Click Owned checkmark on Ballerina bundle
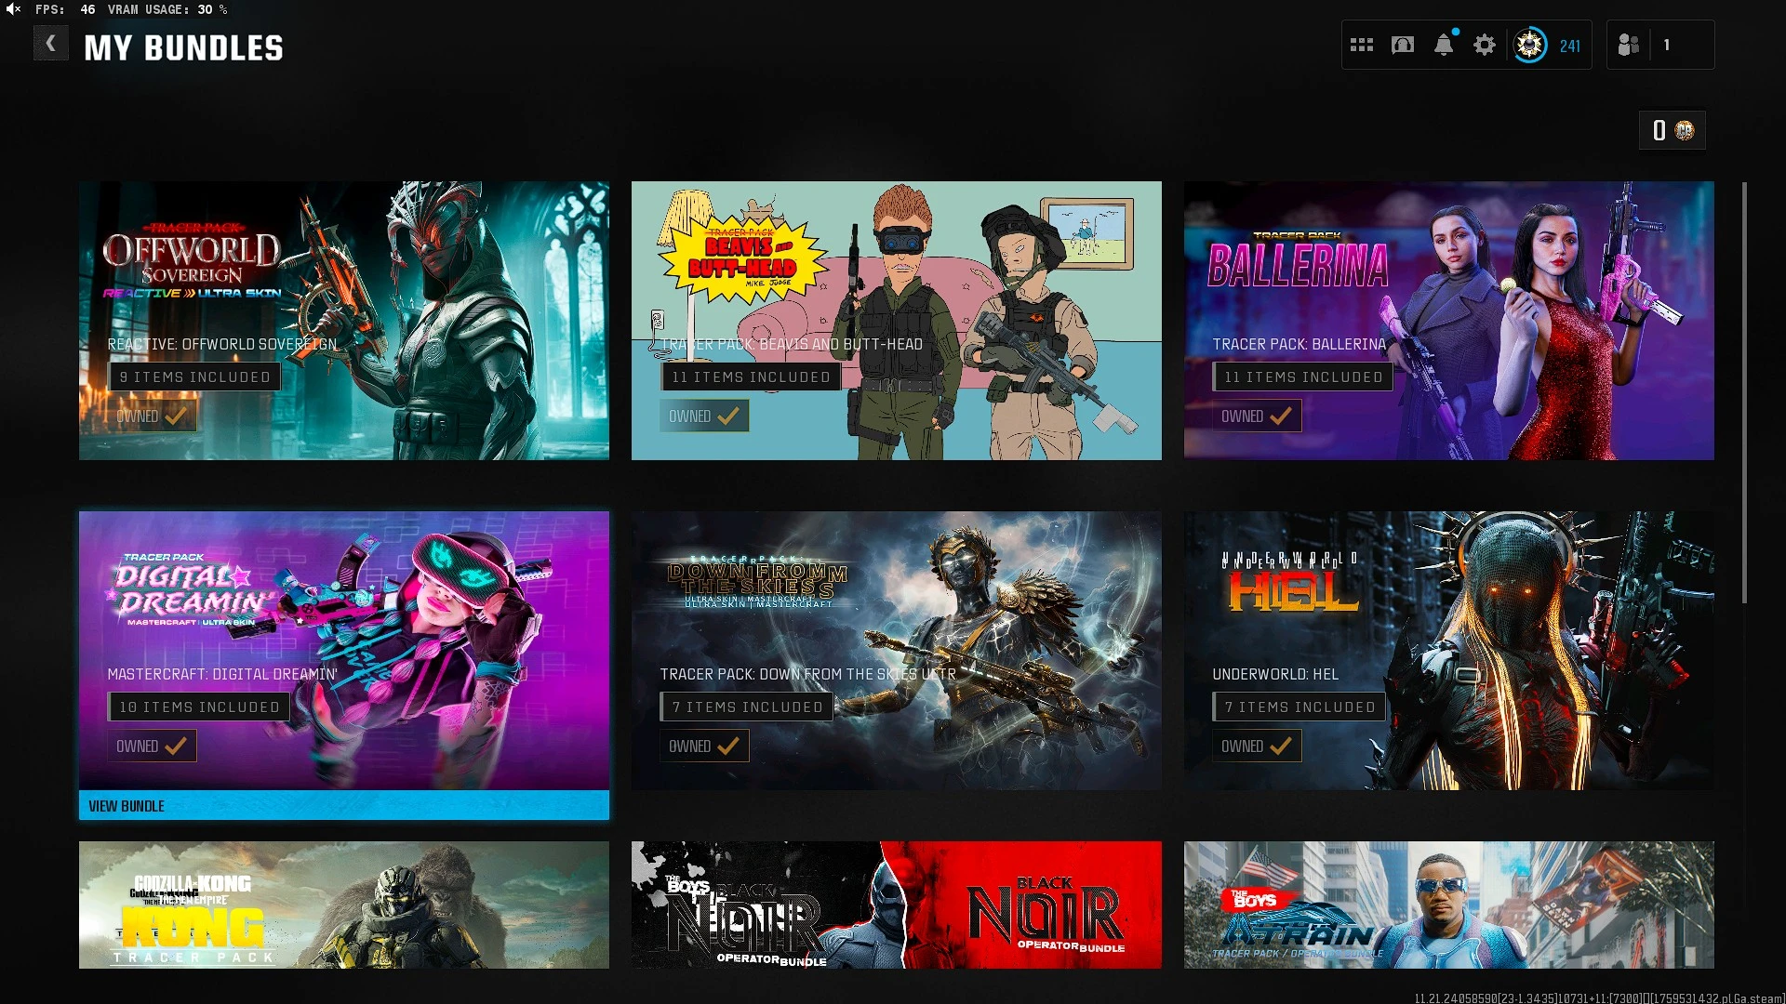 1280,416
